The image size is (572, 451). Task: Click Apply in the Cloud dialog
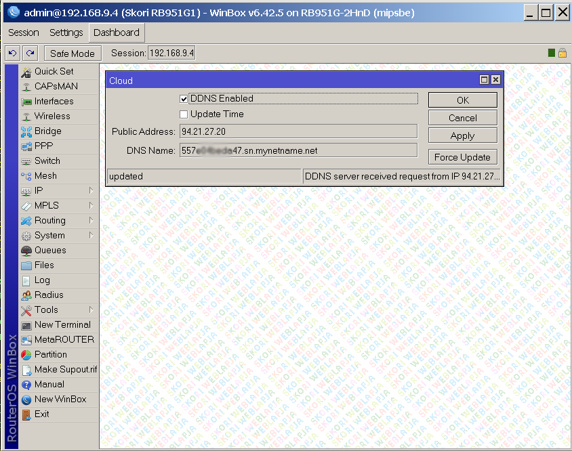pyautogui.click(x=462, y=135)
